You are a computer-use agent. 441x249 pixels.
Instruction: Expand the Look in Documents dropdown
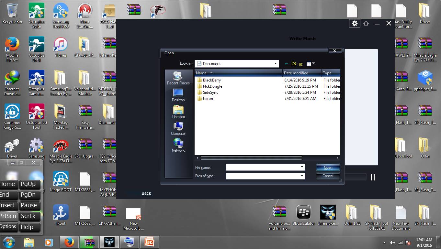click(276, 63)
